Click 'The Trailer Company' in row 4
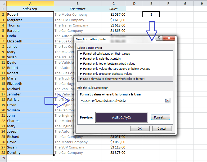 (78, 25)
